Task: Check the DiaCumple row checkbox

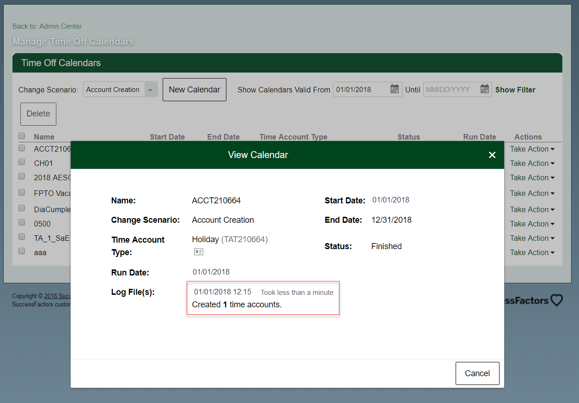Action: pos(22,208)
